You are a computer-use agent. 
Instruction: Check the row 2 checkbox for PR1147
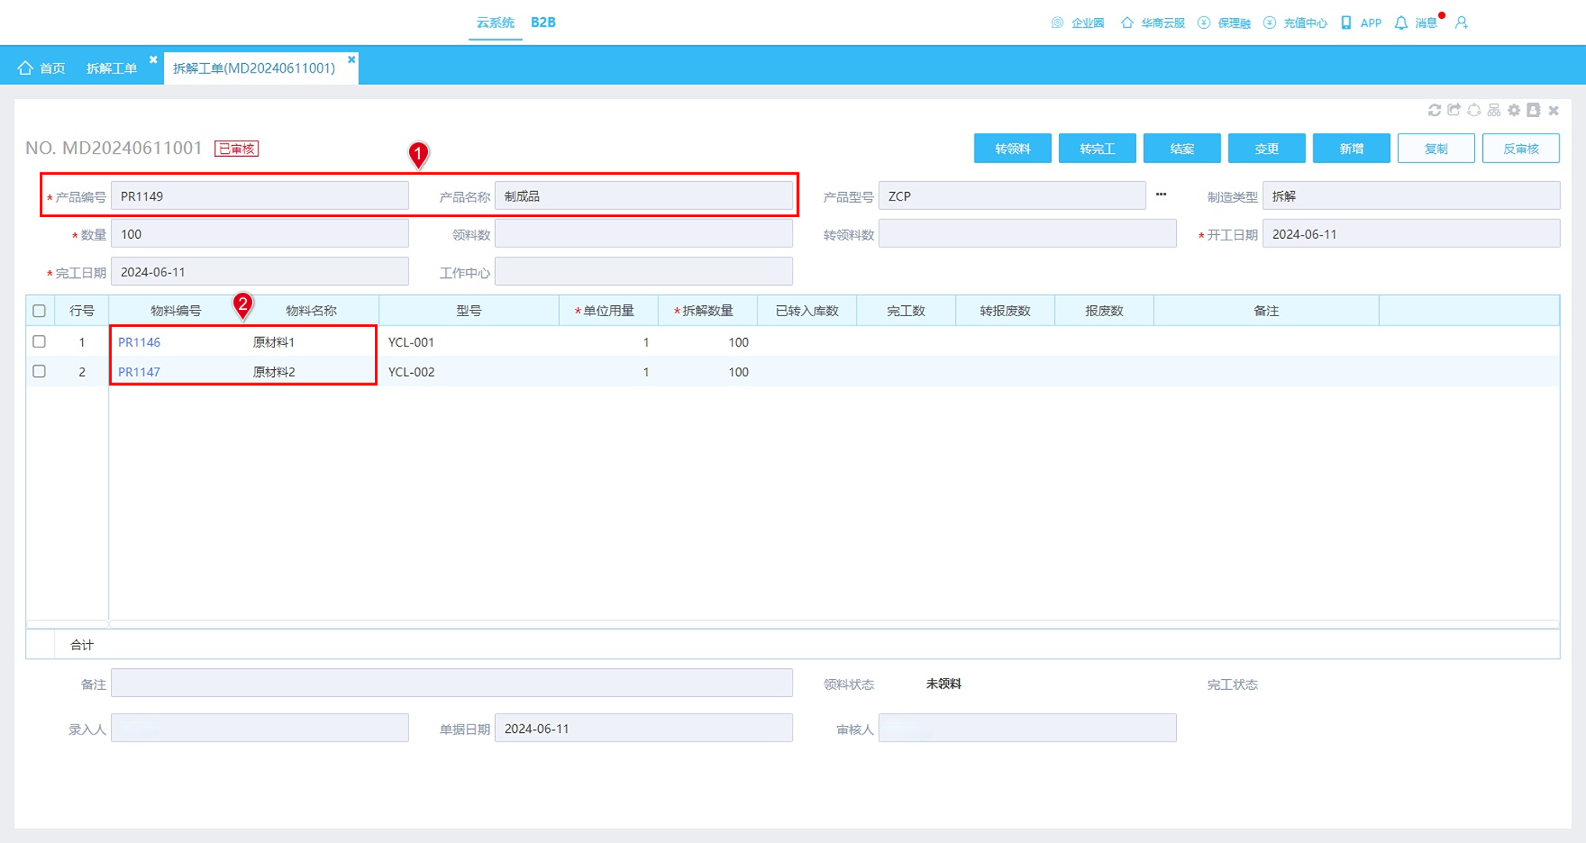pyautogui.click(x=39, y=372)
